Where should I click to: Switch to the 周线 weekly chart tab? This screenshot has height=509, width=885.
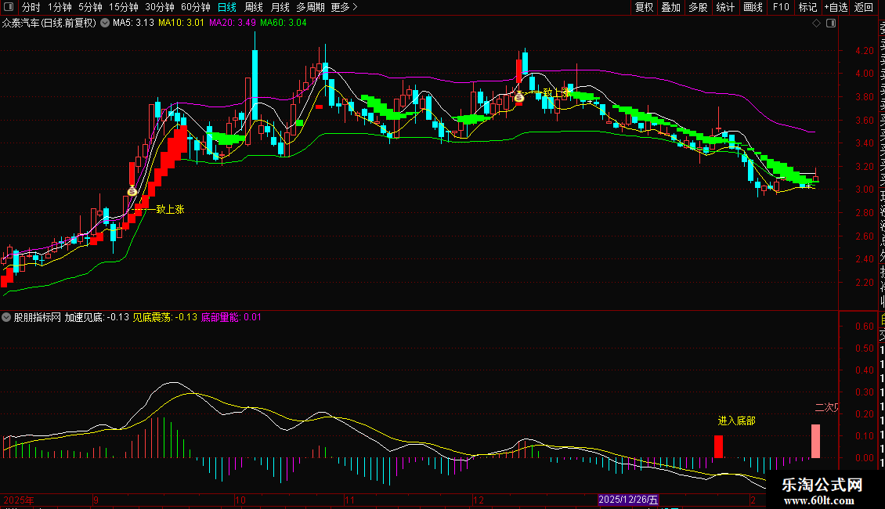[x=255, y=7]
